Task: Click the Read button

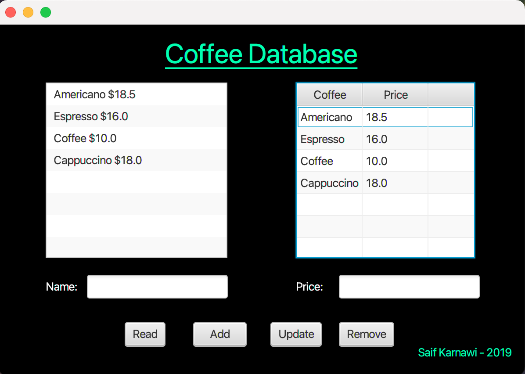Action: (145, 334)
